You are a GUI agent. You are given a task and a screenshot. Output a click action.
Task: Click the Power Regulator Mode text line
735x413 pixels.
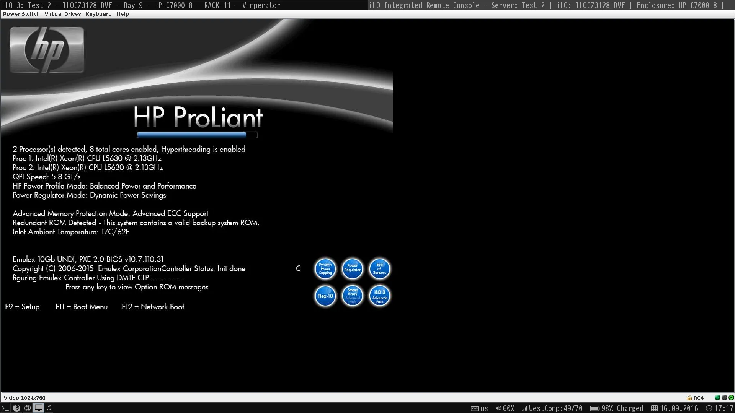[89, 195]
